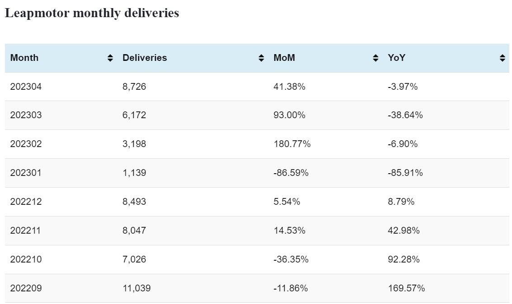Click the Month column header label

(24, 58)
